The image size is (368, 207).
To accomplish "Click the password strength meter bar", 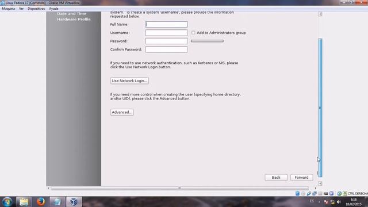I will pyautogui.click(x=207, y=41).
